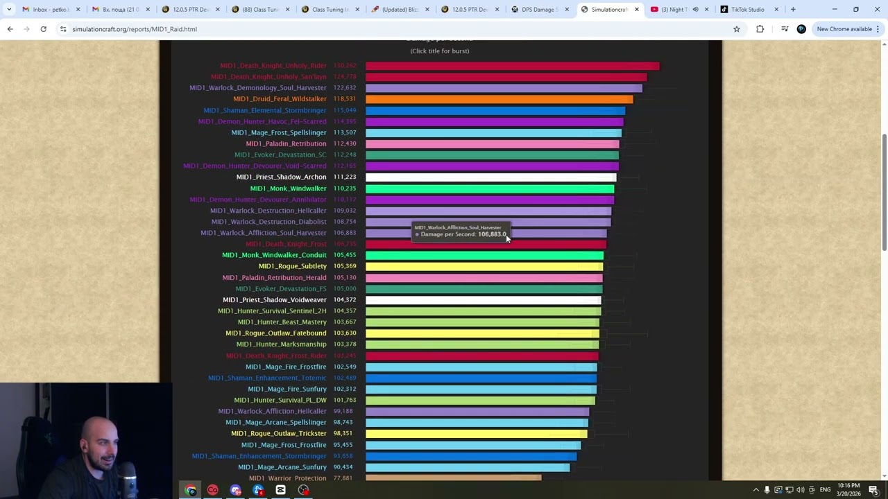Switch to the DPS Damage tab
888x499 pixels.
click(x=539, y=10)
